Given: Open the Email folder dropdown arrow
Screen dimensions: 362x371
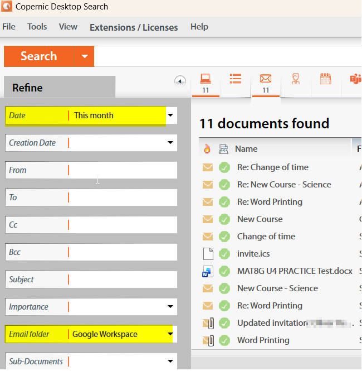Looking at the screenshot, I should (x=170, y=334).
